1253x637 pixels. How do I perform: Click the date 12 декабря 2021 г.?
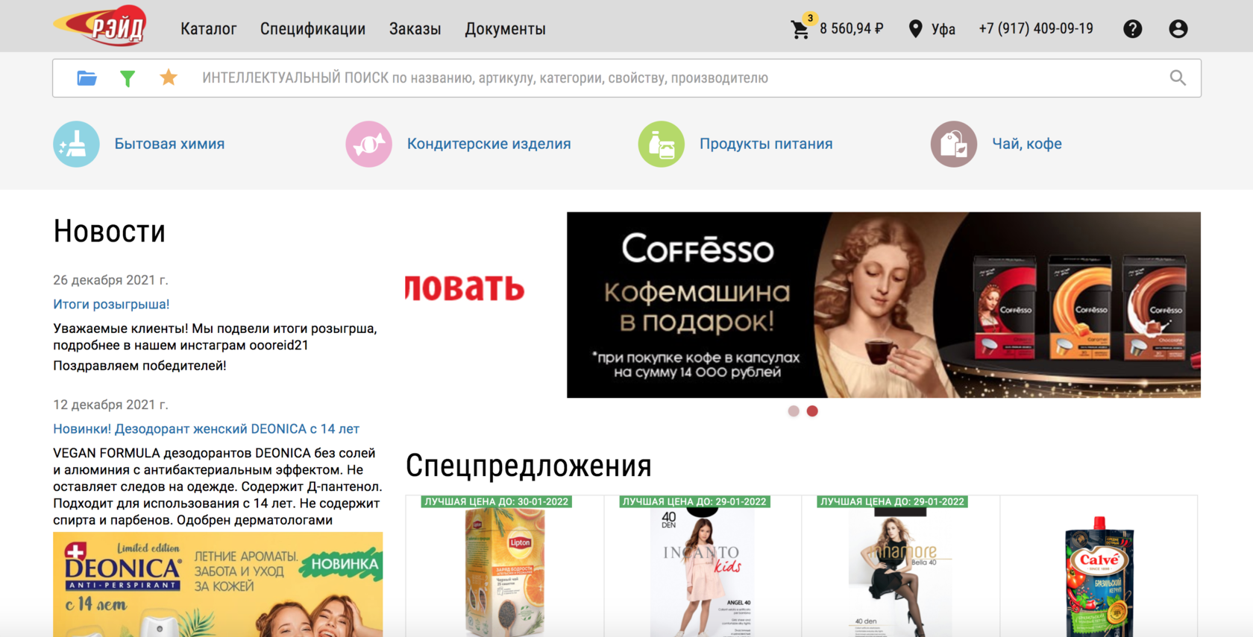click(110, 405)
